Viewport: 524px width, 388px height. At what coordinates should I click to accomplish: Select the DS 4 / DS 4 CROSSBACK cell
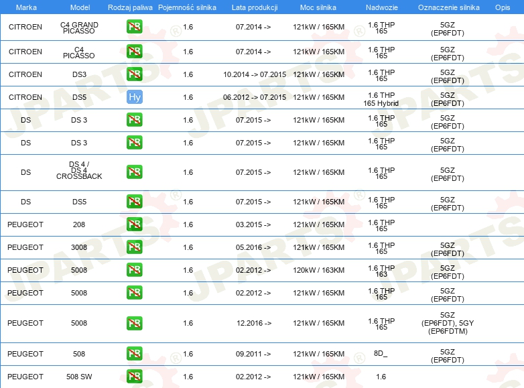point(79,170)
